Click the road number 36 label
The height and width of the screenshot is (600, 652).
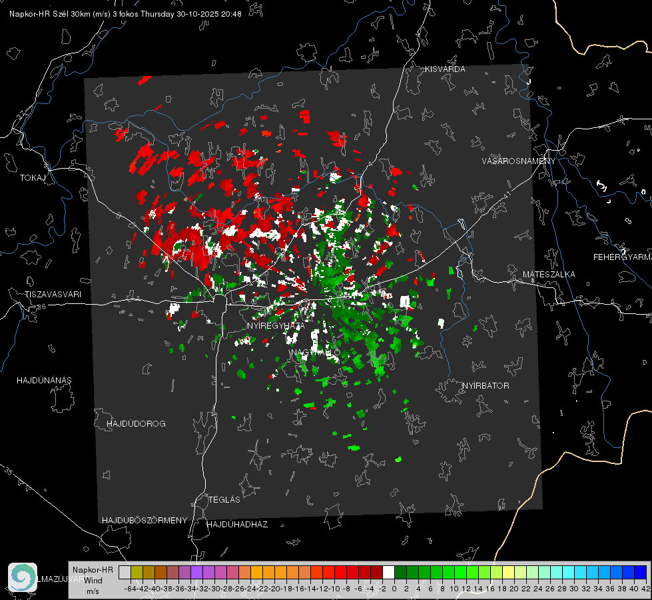(x=41, y=307)
